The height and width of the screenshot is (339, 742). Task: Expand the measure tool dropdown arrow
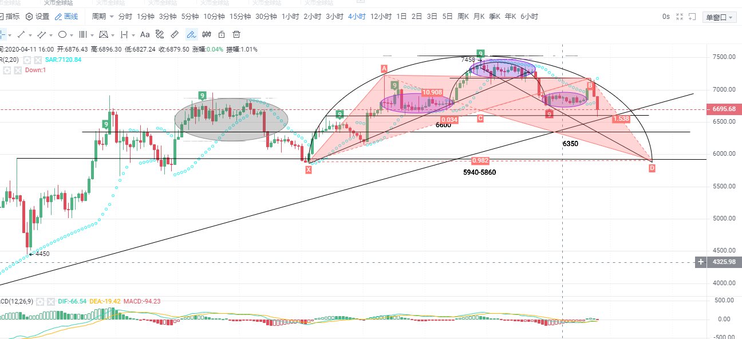(x=133, y=35)
